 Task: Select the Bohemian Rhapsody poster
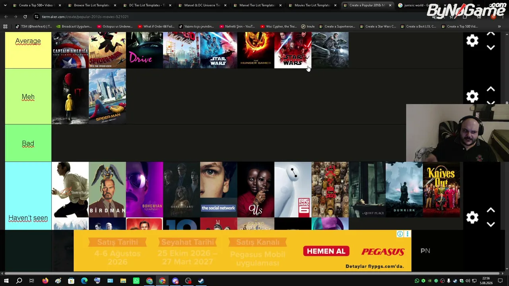pos(144,189)
